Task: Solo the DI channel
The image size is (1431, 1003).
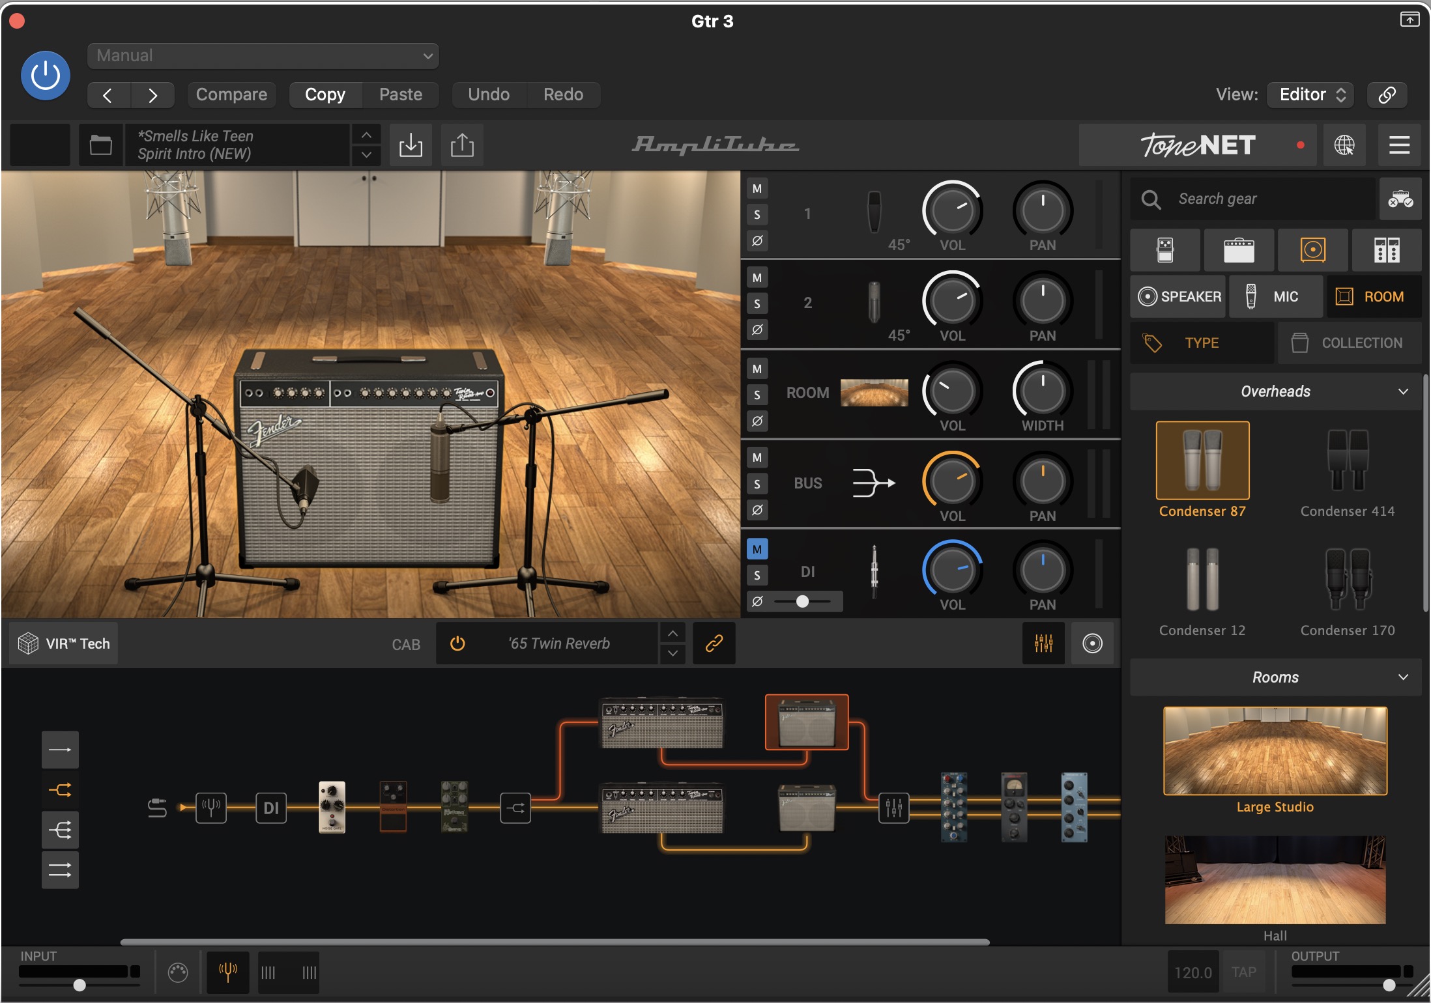Action: 757,575
